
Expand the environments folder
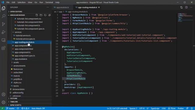click(29, 66)
